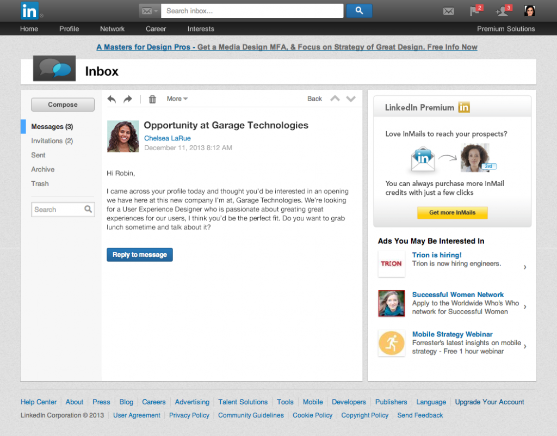This screenshot has width=557, height=436.
Task: Click the Compose button
Action: click(63, 105)
